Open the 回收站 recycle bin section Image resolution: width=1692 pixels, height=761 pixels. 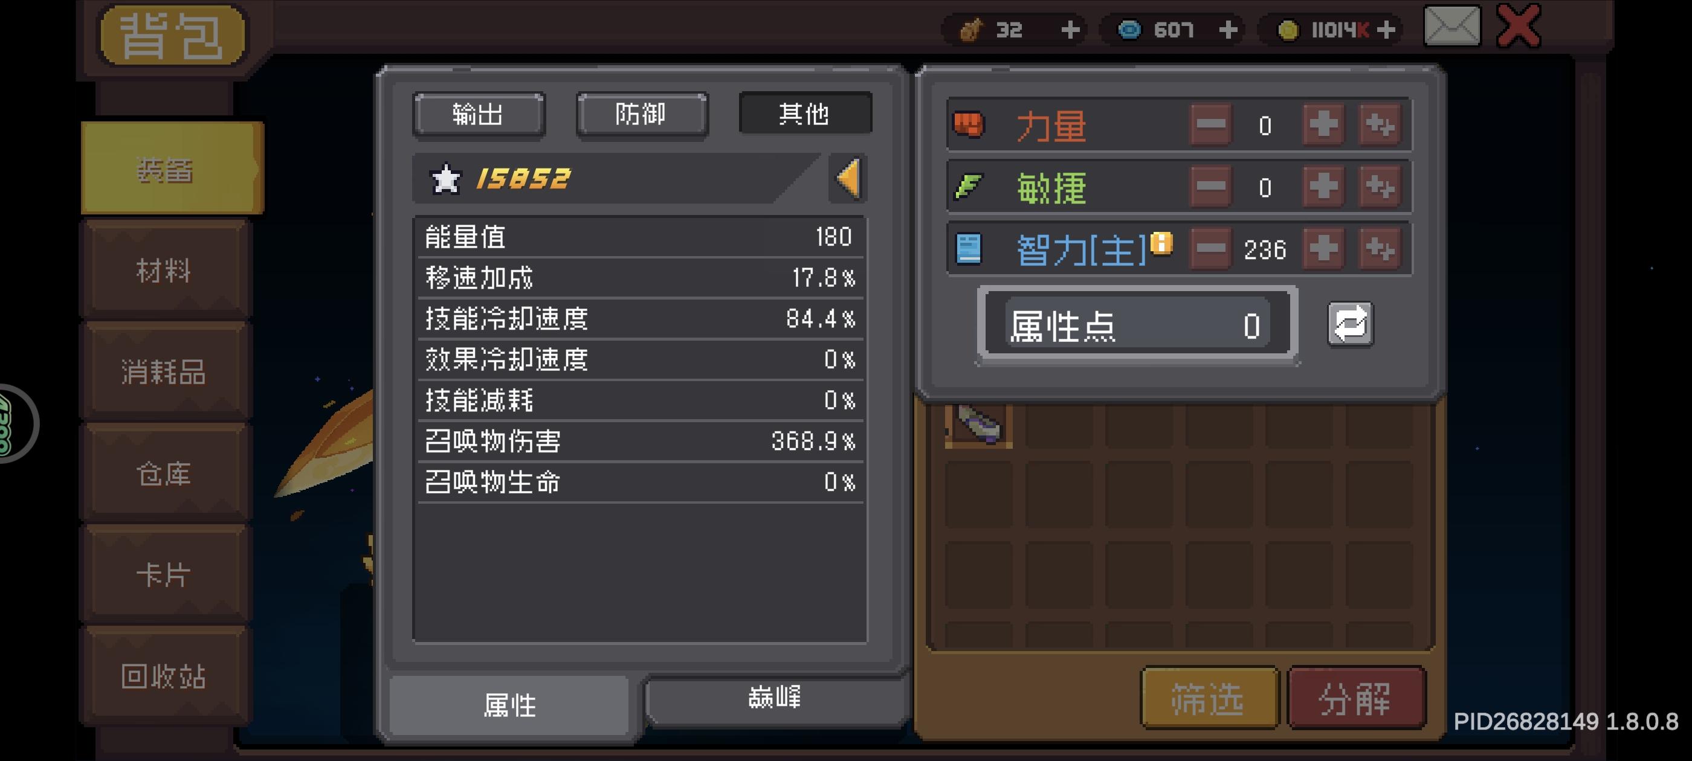click(164, 676)
